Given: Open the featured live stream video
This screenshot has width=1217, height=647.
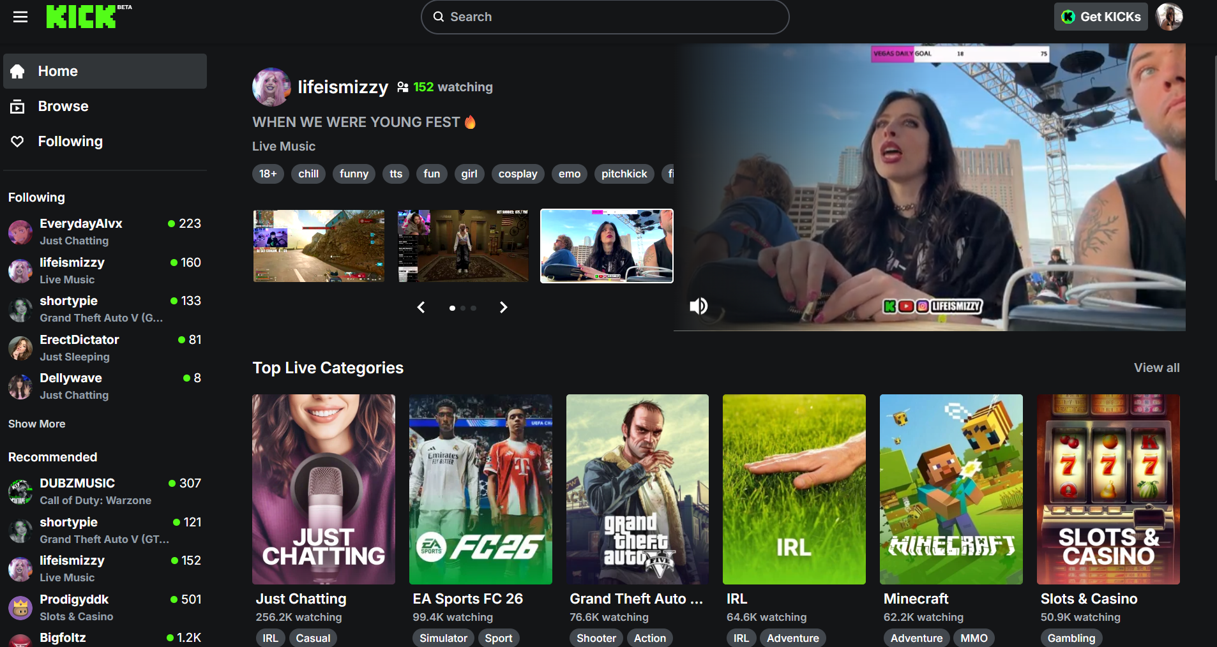Looking at the screenshot, I should pos(930,187).
